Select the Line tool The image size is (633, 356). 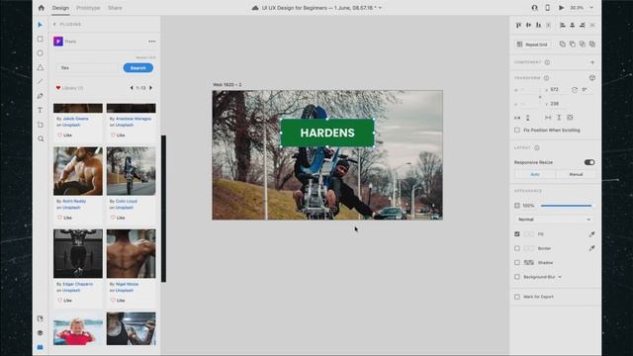[x=40, y=81]
